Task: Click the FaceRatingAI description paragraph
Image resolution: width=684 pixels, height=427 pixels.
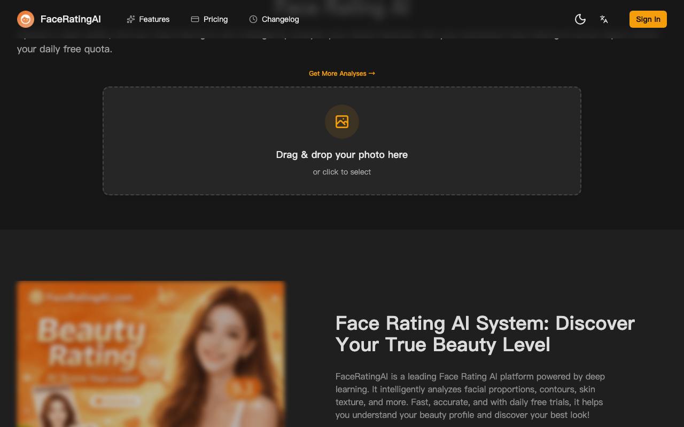Action: (x=470, y=396)
